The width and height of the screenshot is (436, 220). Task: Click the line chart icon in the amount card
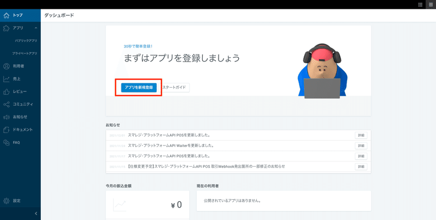click(x=119, y=205)
